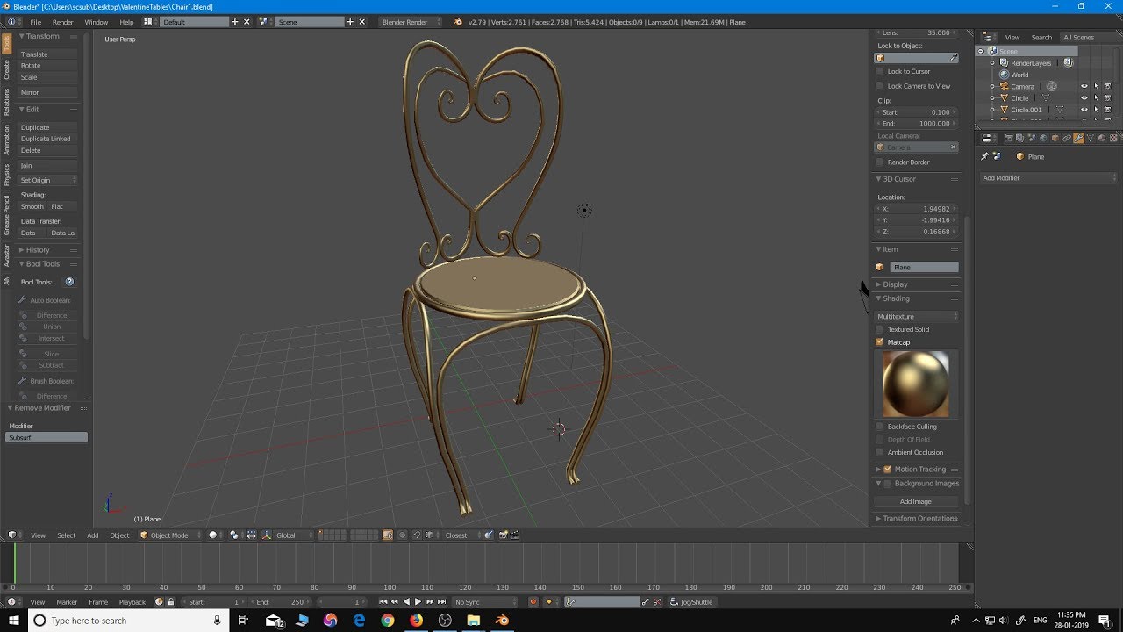Open the Object Constraints tab (chain icon)

[x=1067, y=138]
